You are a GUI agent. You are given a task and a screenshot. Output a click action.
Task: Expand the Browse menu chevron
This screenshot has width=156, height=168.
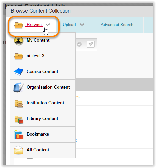pyautogui.click(x=48, y=25)
